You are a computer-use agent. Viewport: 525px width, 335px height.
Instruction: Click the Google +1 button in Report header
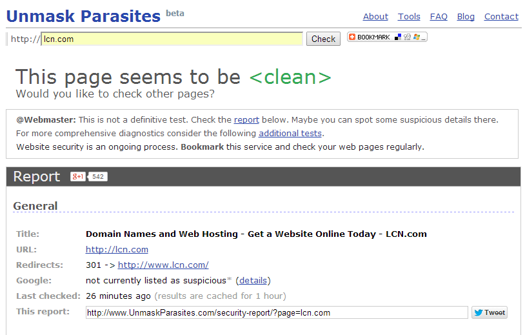[x=78, y=177]
